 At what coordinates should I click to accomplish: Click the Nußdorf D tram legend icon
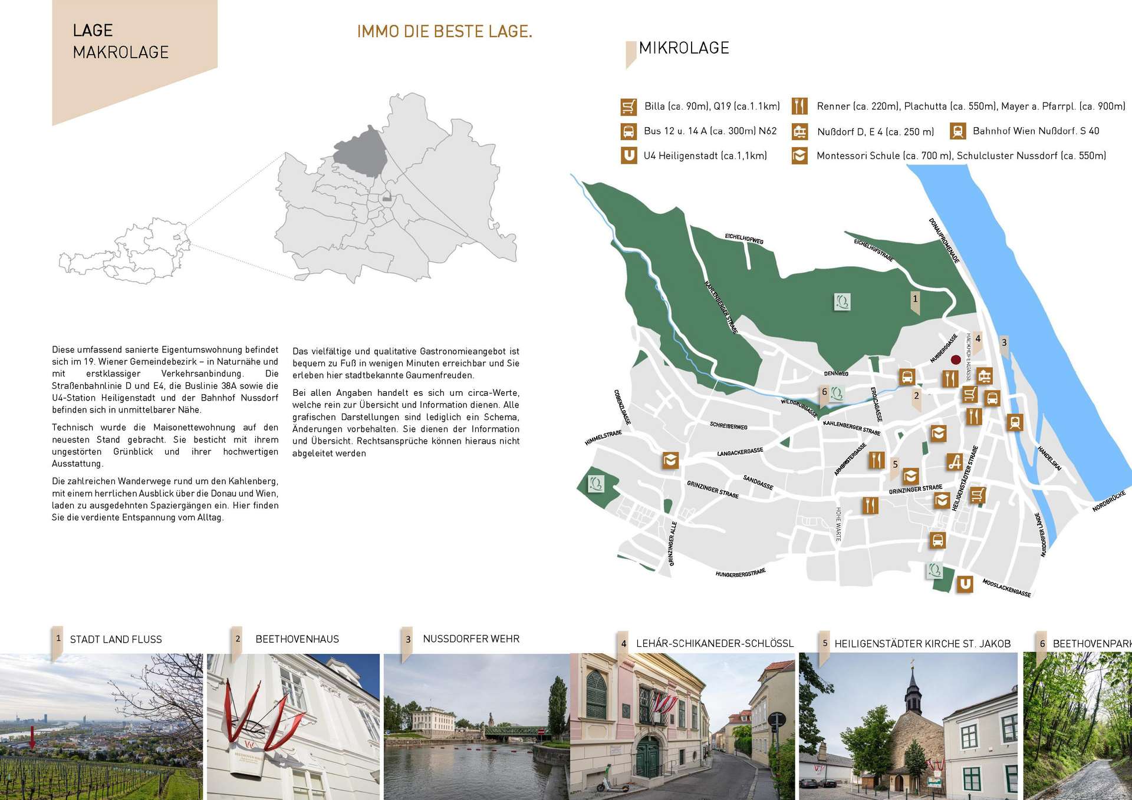pyautogui.click(x=799, y=131)
